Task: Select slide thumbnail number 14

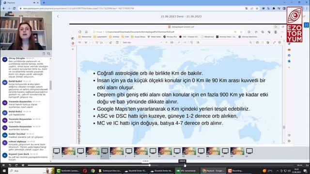Action: [213, 151]
